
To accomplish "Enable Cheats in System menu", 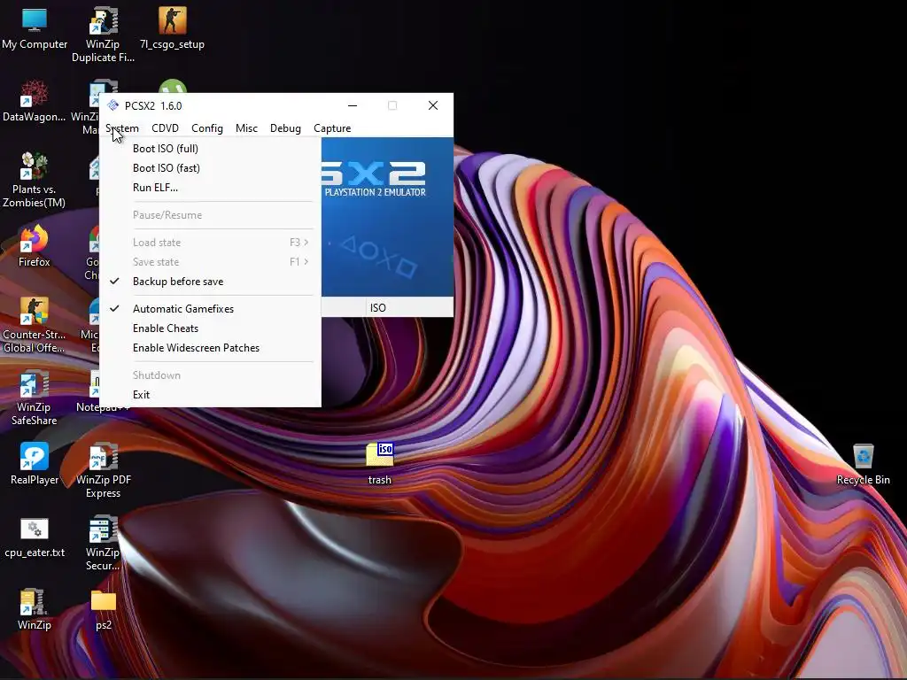I will [211, 328].
